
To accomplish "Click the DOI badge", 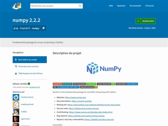I will pos(66,87).
